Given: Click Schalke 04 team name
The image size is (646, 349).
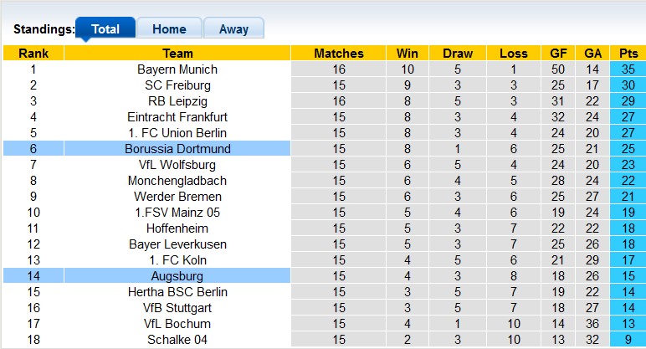Looking at the screenshot, I should [177, 340].
